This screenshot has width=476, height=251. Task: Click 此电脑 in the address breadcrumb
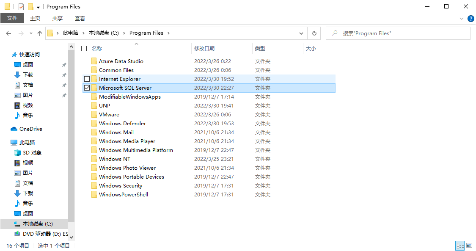point(70,33)
